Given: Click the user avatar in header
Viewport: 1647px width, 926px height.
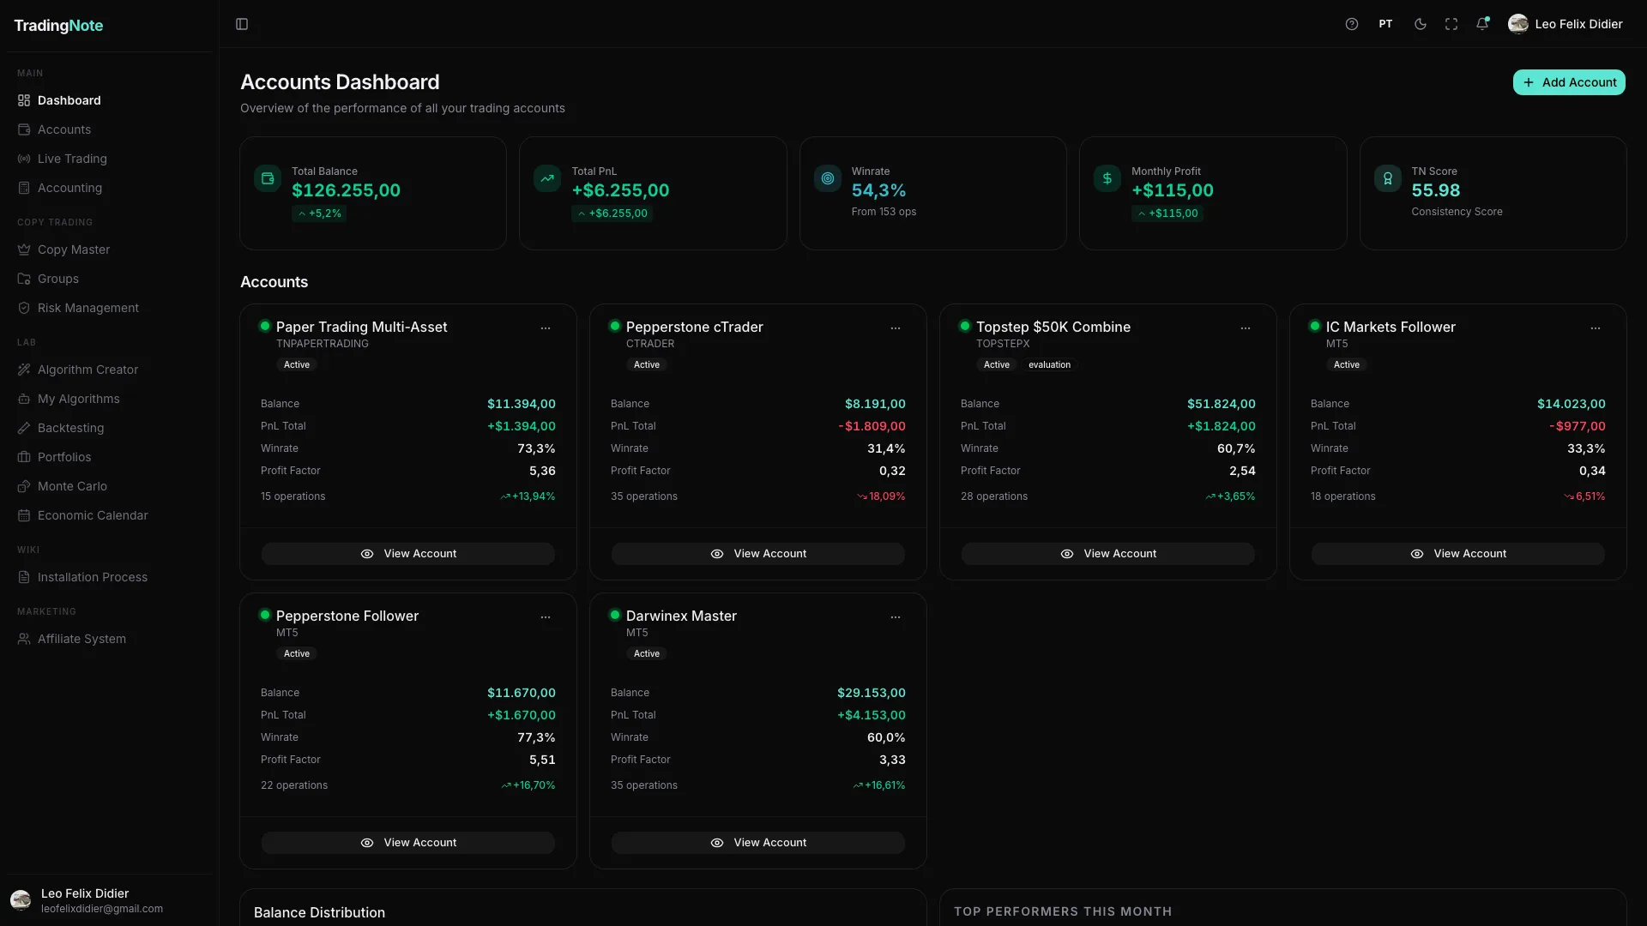Looking at the screenshot, I should tap(1517, 24).
